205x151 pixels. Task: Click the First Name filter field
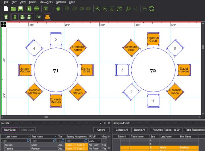[44, 141]
